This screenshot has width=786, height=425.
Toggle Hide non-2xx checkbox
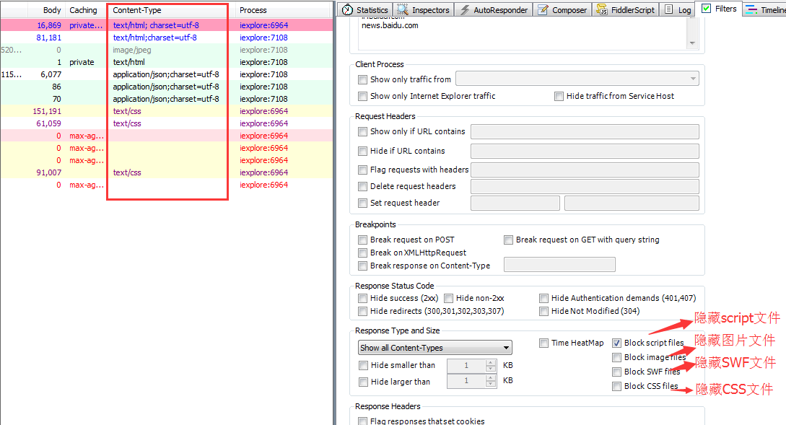pyautogui.click(x=449, y=299)
